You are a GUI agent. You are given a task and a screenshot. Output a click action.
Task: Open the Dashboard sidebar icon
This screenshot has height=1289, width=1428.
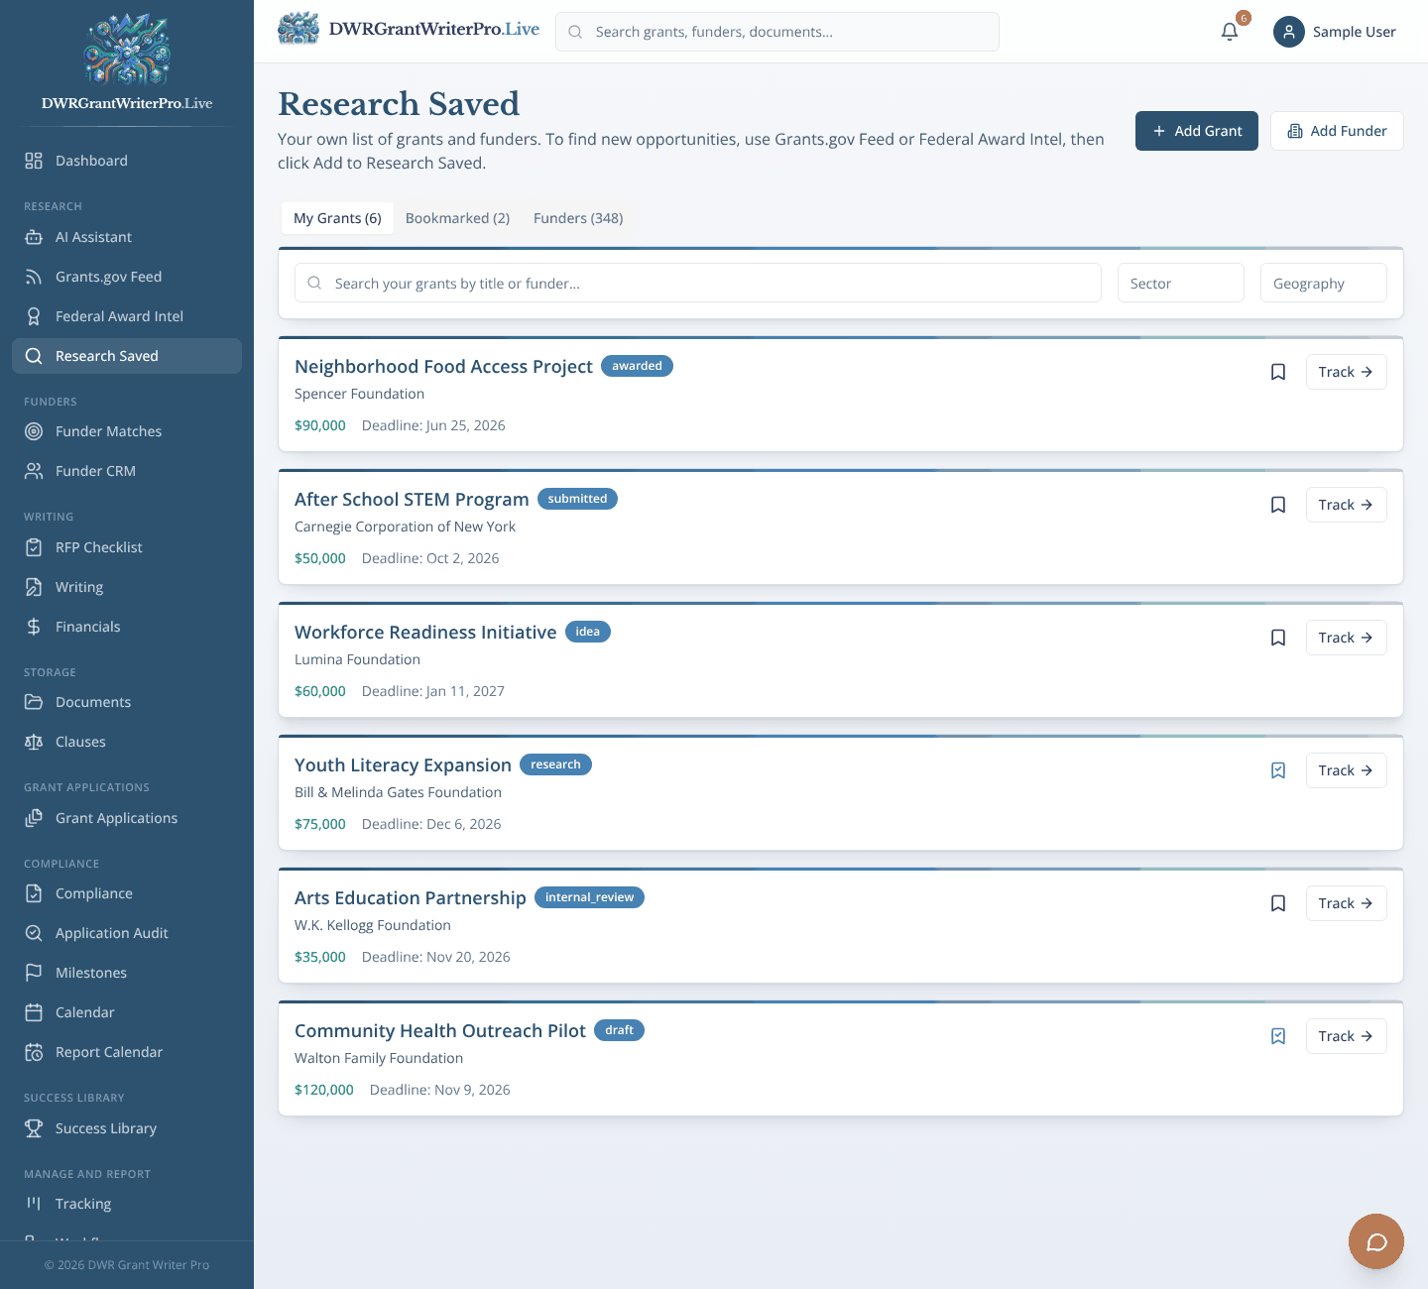[34, 161]
